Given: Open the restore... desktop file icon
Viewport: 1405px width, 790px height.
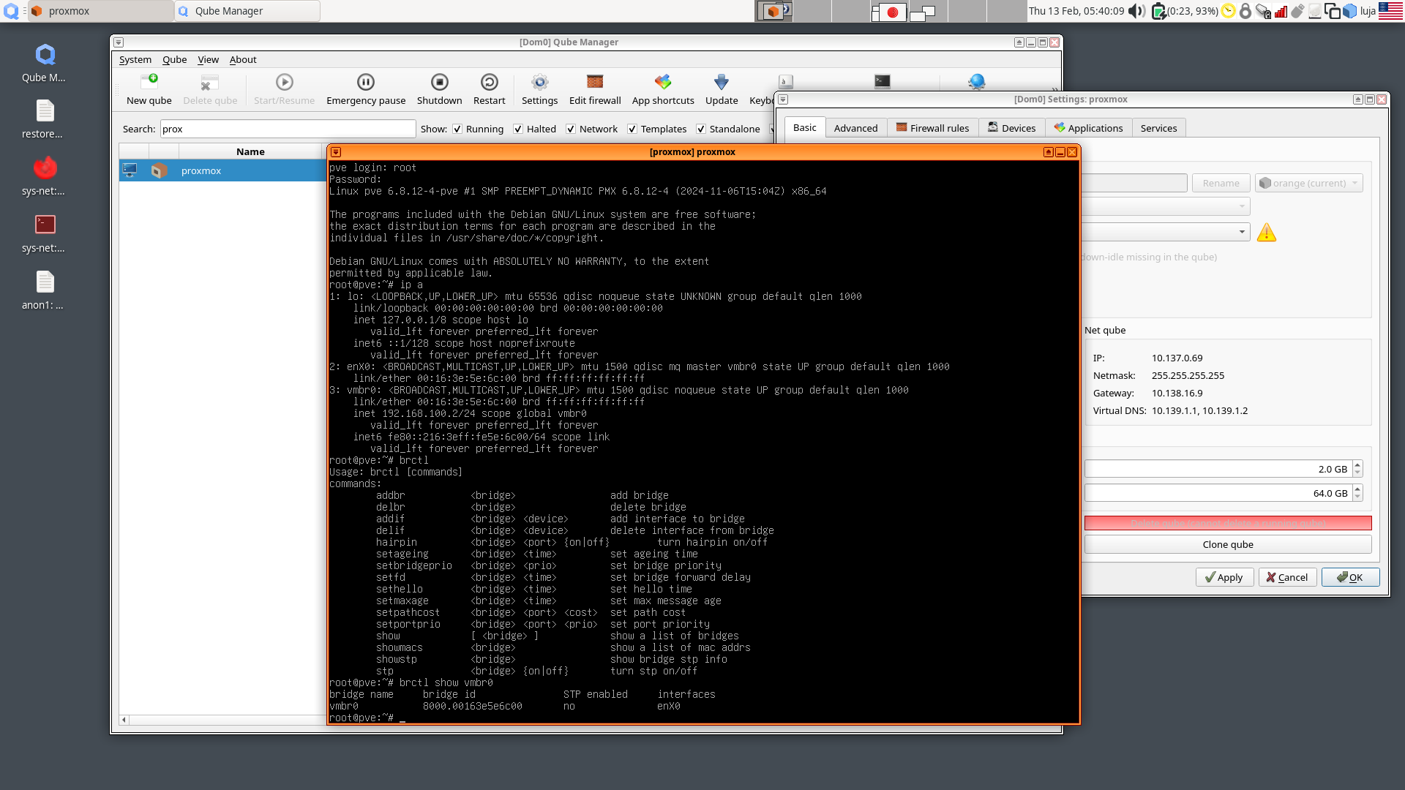Looking at the screenshot, I should [x=45, y=119].
